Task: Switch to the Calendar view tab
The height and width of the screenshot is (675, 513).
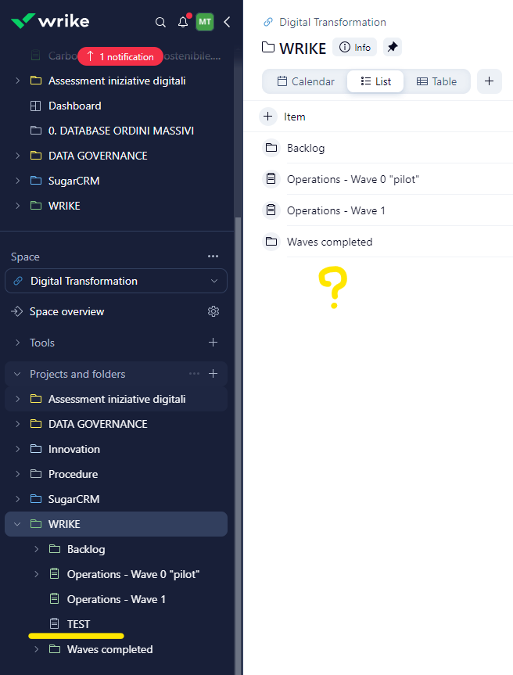Action: click(x=306, y=81)
